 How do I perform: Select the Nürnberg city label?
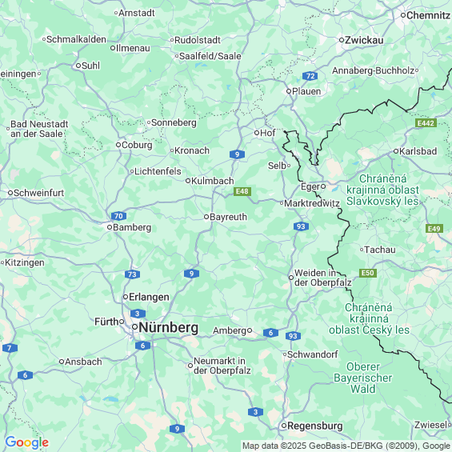pos(169,328)
